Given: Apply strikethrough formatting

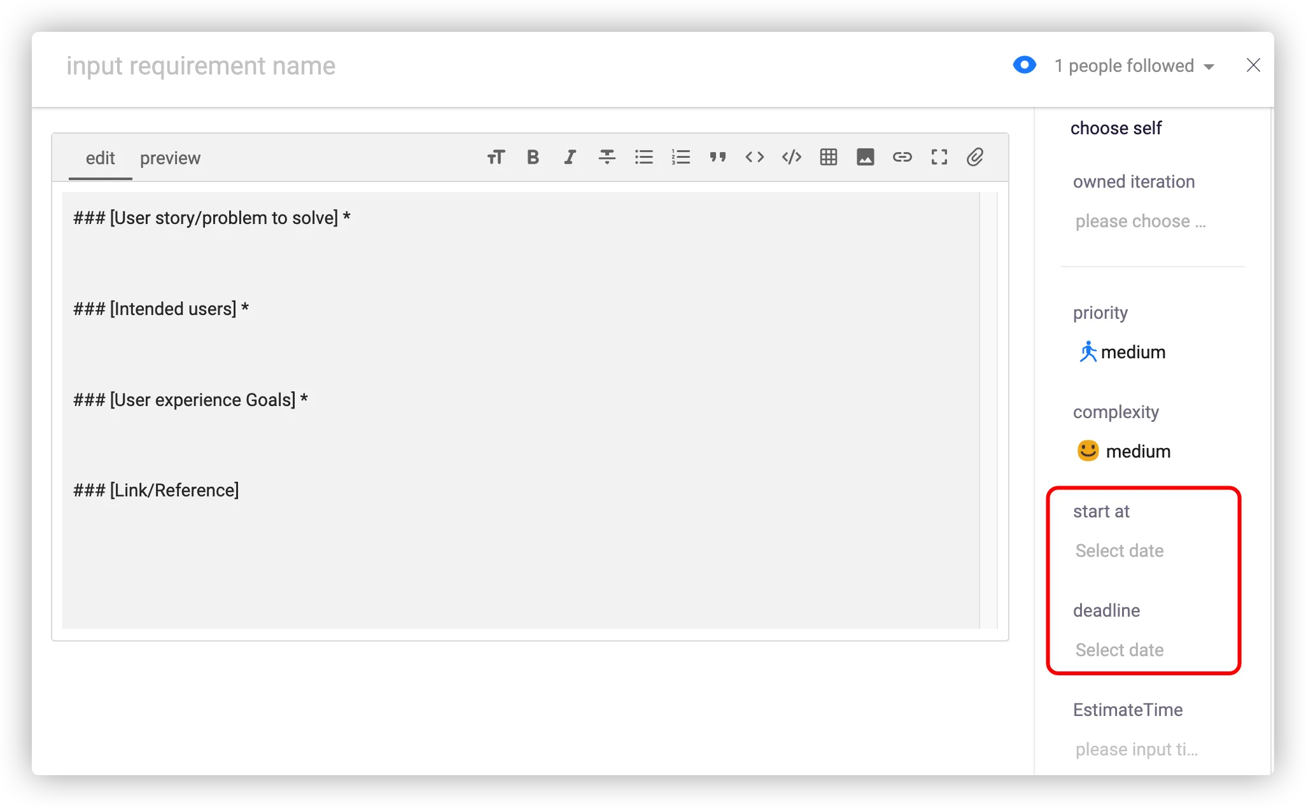Looking at the screenshot, I should [x=607, y=157].
